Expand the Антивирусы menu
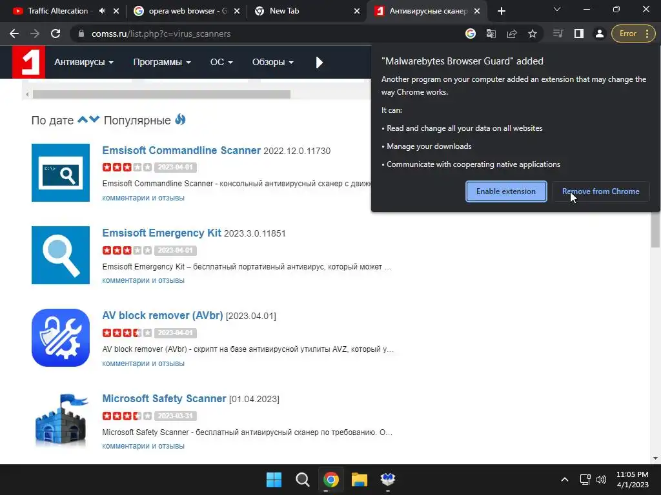Screen dimensions: 661x495 84,63
